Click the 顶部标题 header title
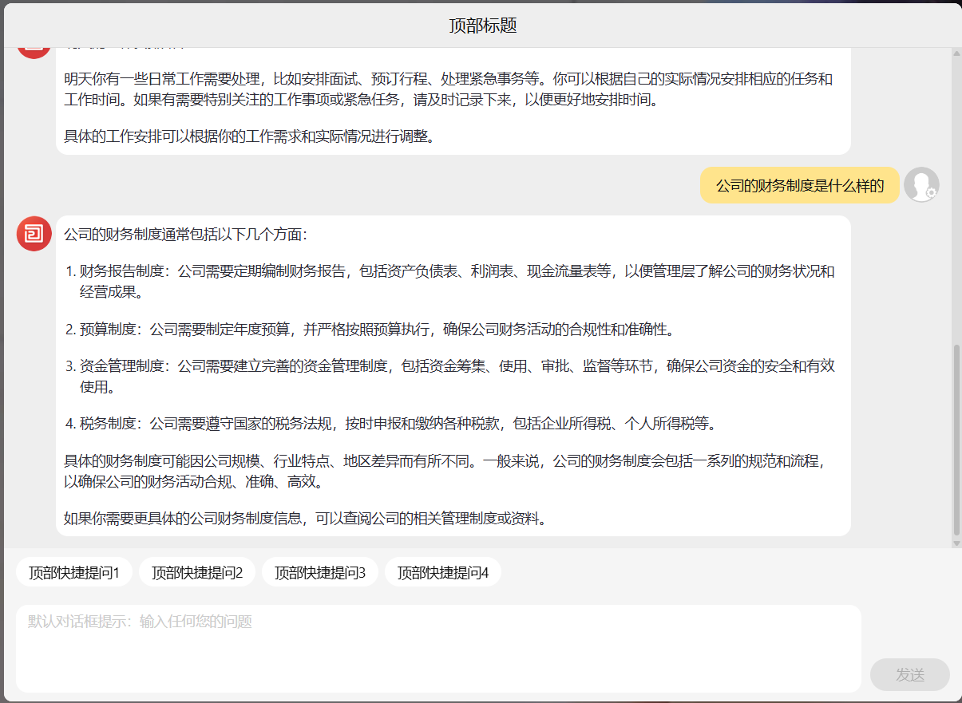Screen dimensions: 962x703 click(482, 26)
